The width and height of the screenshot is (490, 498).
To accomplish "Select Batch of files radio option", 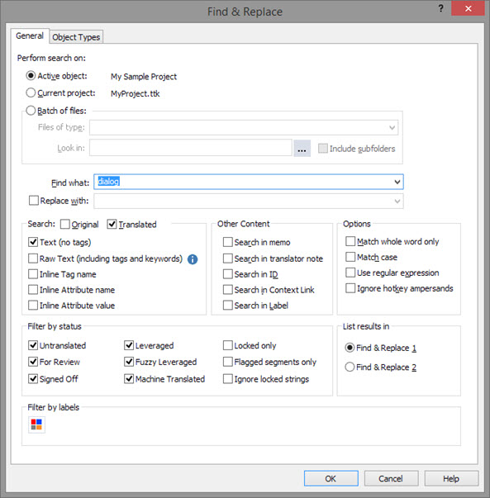I will (x=31, y=111).
